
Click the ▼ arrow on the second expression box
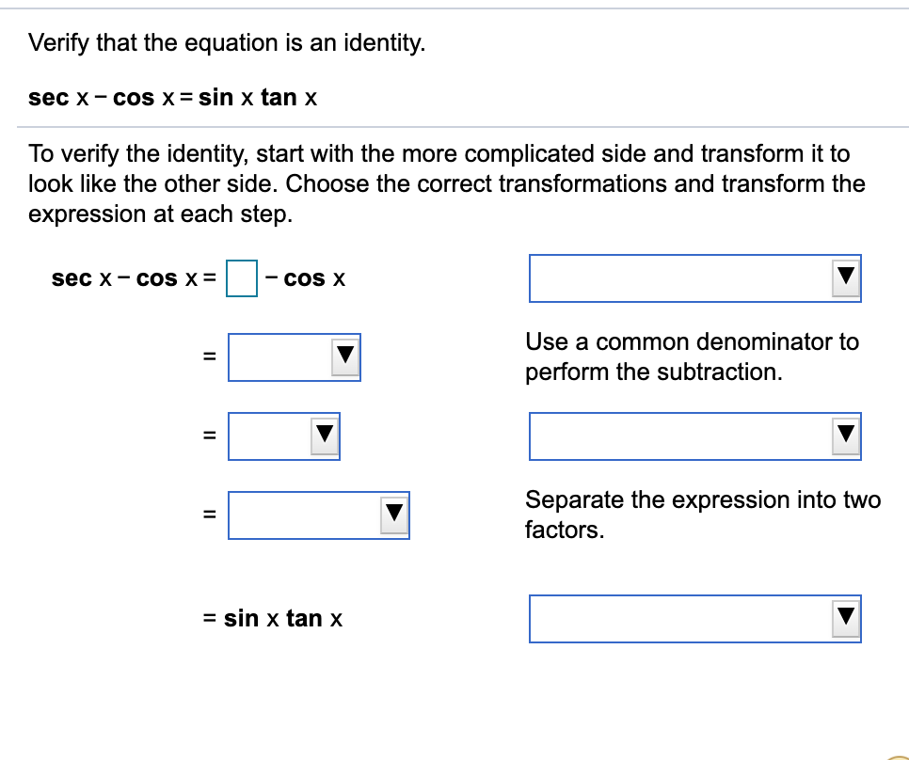[345, 356]
